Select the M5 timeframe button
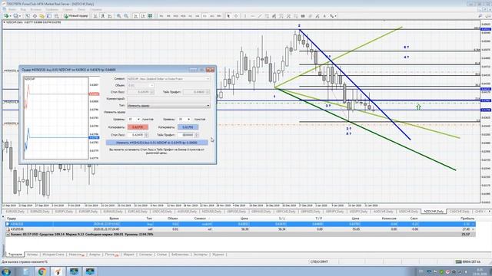Screen dimensions: 492x276 tap(168, 16)
